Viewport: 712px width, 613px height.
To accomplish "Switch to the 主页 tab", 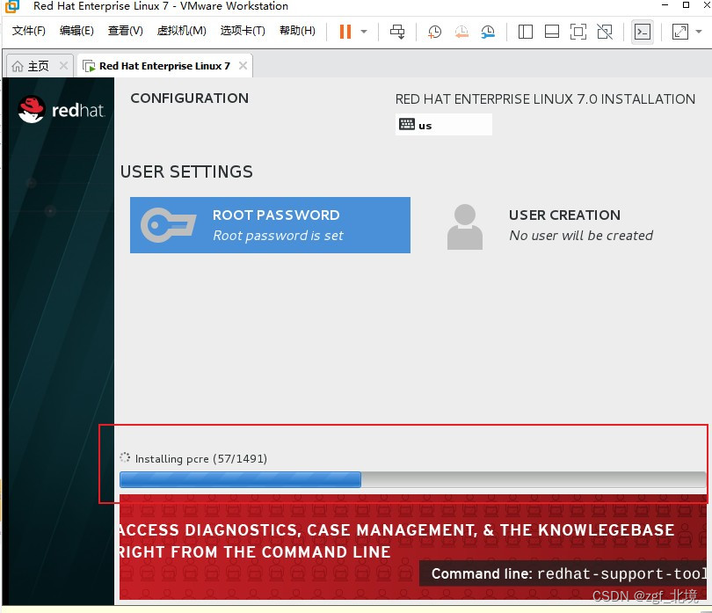I will [x=33, y=64].
